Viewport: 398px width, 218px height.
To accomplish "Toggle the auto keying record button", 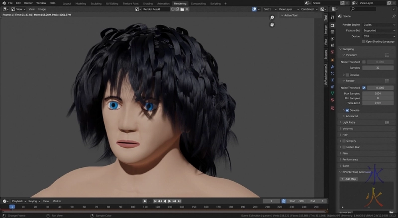I will coord(145,201).
